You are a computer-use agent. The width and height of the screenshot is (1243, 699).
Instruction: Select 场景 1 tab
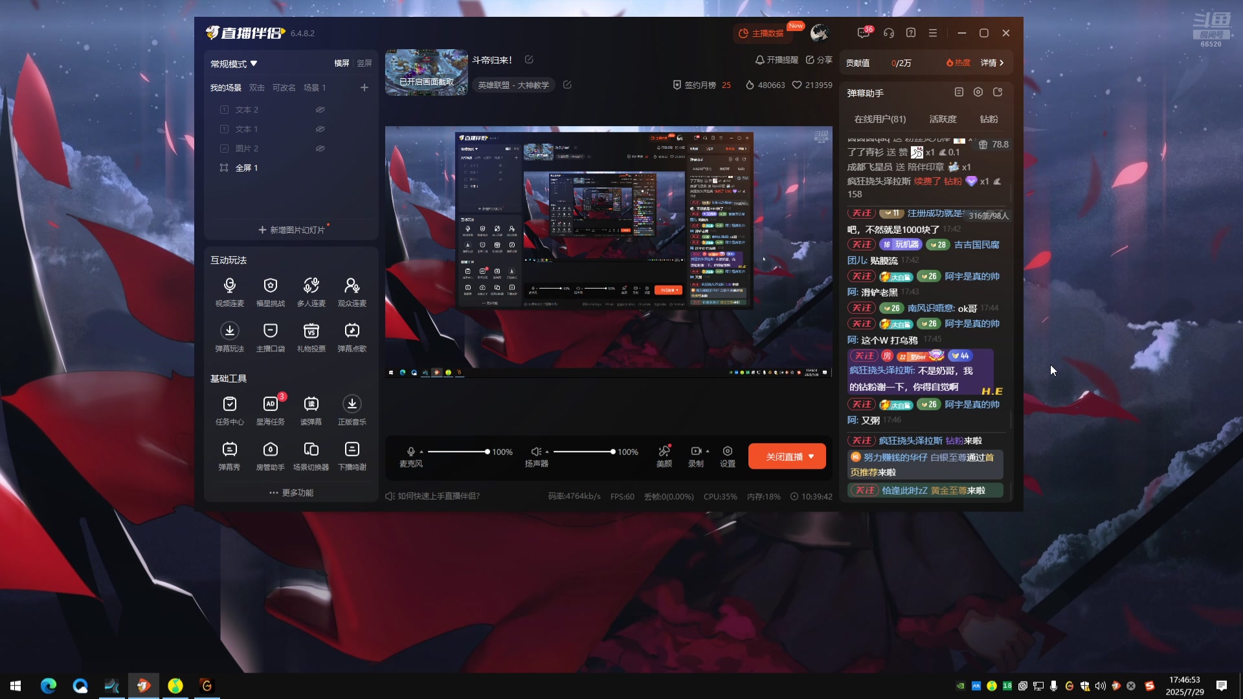(315, 88)
